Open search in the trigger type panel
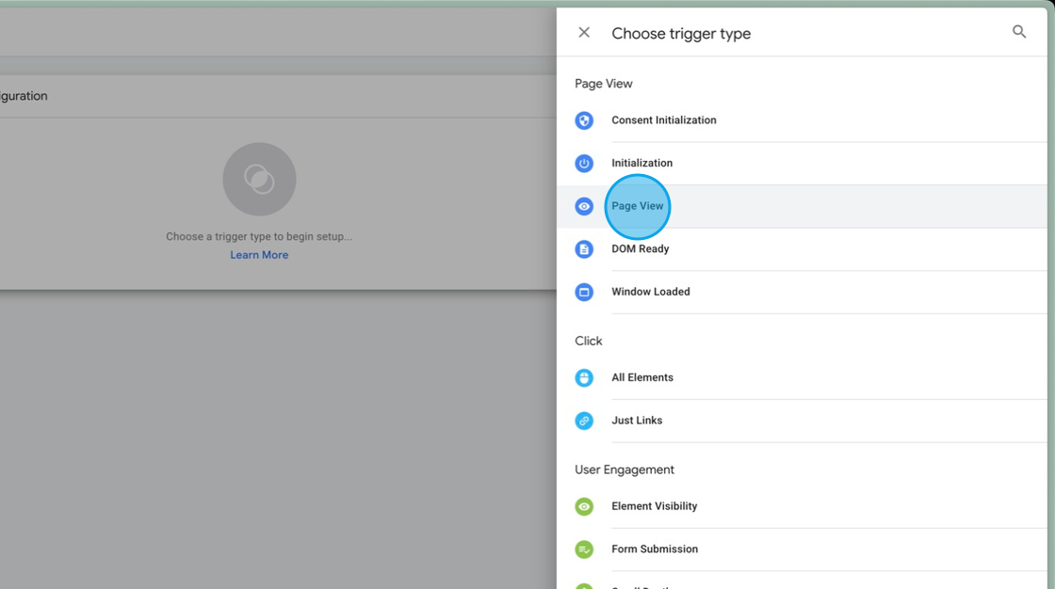The width and height of the screenshot is (1055, 589). 1019,31
